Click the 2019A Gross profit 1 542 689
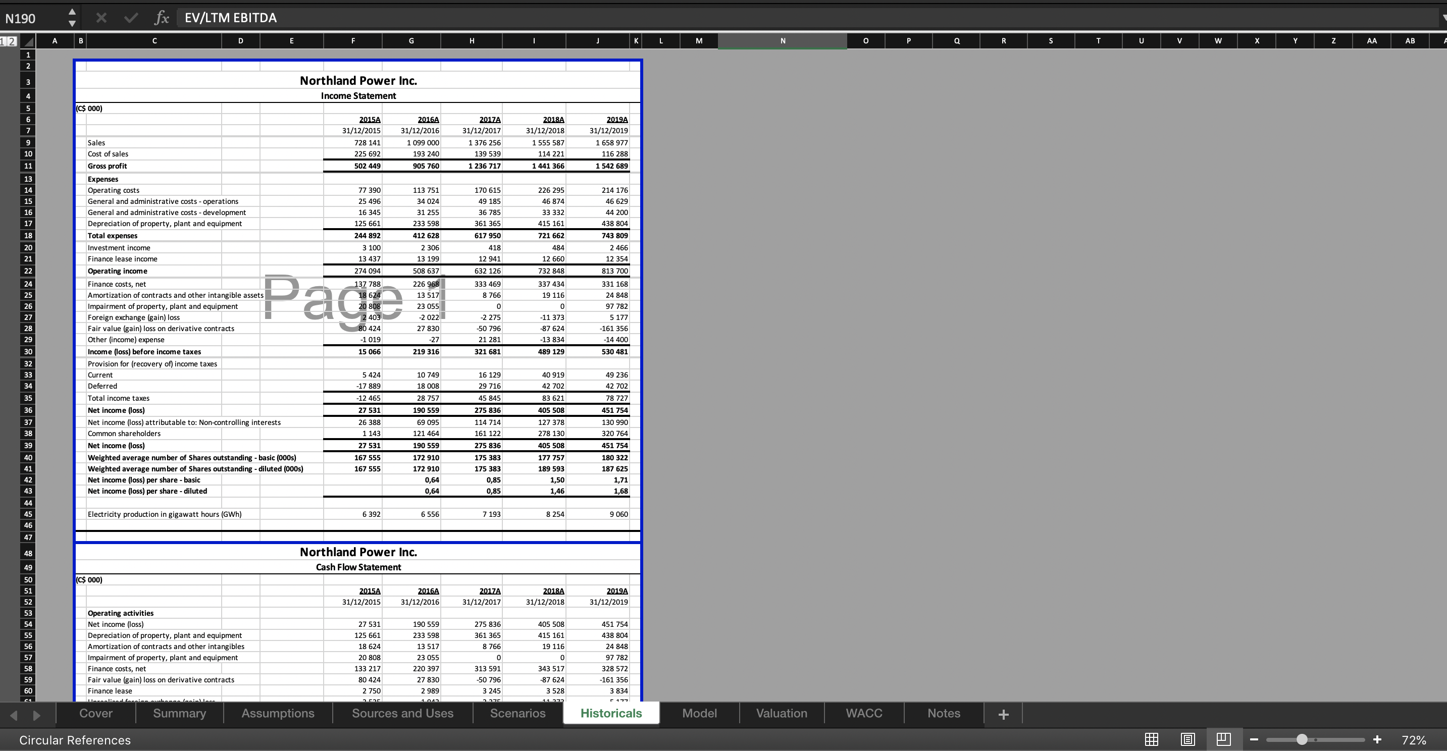Viewport: 1447px width, 751px height. [612, 166]
